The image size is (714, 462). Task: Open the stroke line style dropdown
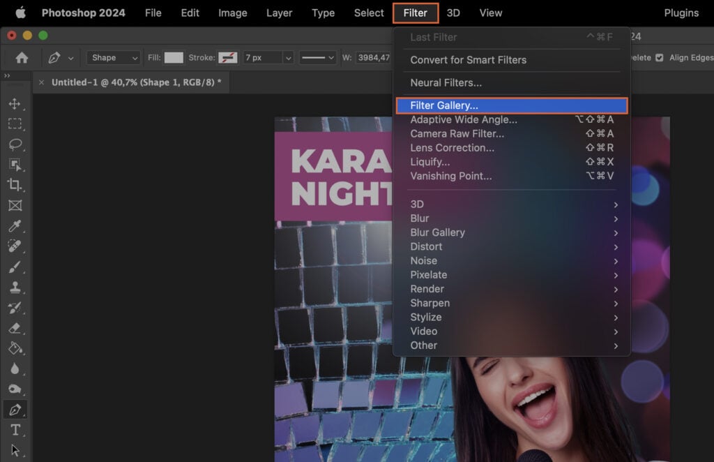pyautogui.click(x=318, y=57)
